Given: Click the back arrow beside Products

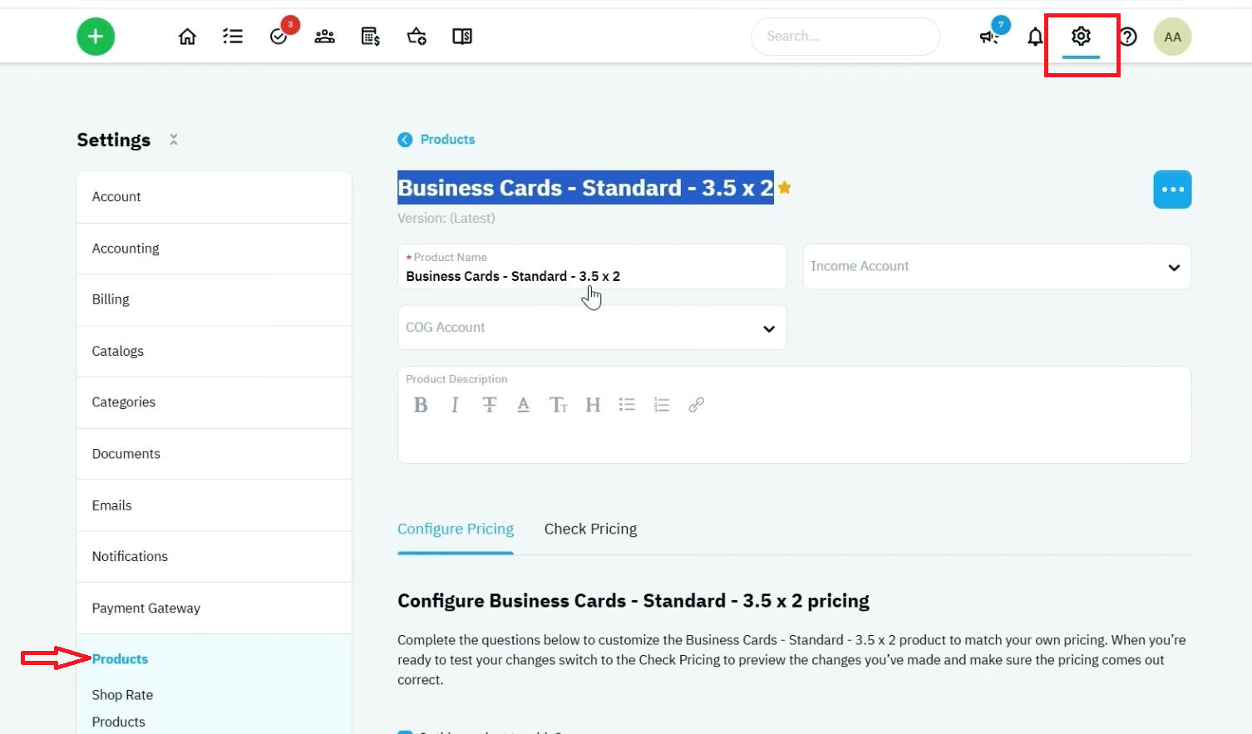Looking at the screenshot, I should (x=405, y=140).
